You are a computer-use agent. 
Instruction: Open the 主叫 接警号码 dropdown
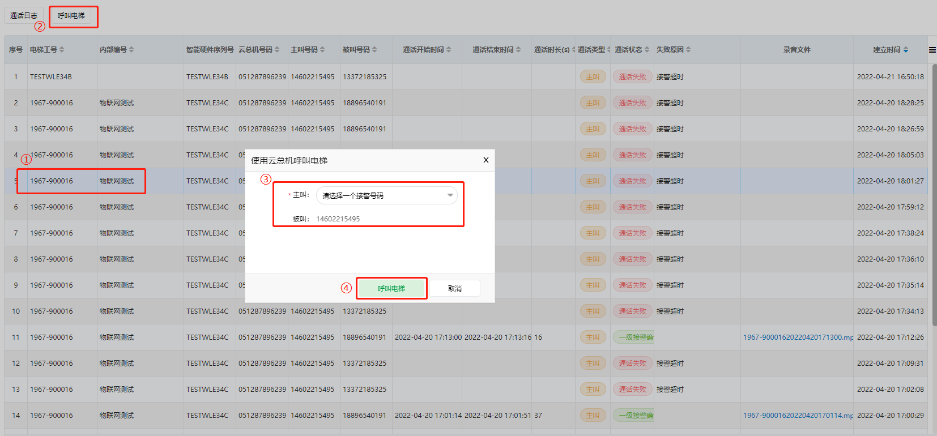(x=387, y=195)
